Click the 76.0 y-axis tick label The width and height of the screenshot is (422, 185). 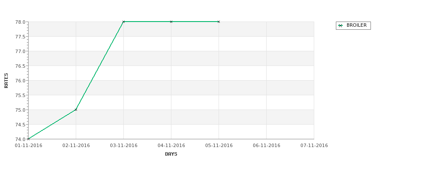point(20,81)
